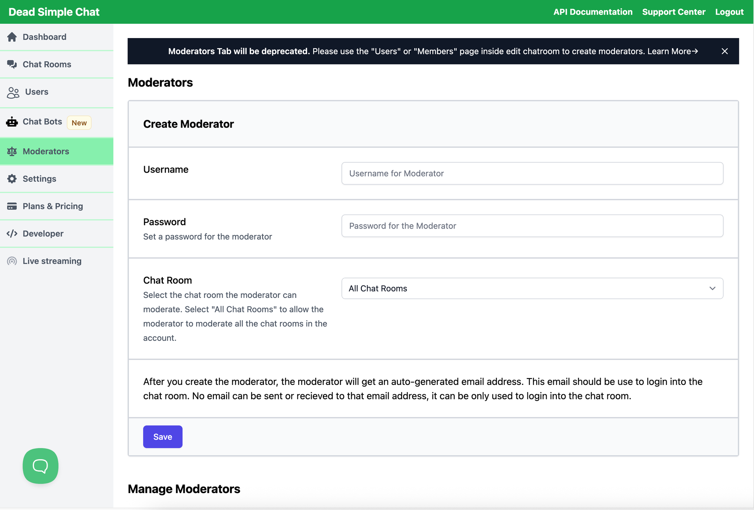The height and width of the screenshot is (510, 754).
Task: Go to Support Center
Action: click(x=674, y=12)
